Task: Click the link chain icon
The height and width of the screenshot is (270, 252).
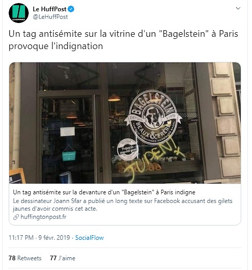Action: (x=16, y=217)
